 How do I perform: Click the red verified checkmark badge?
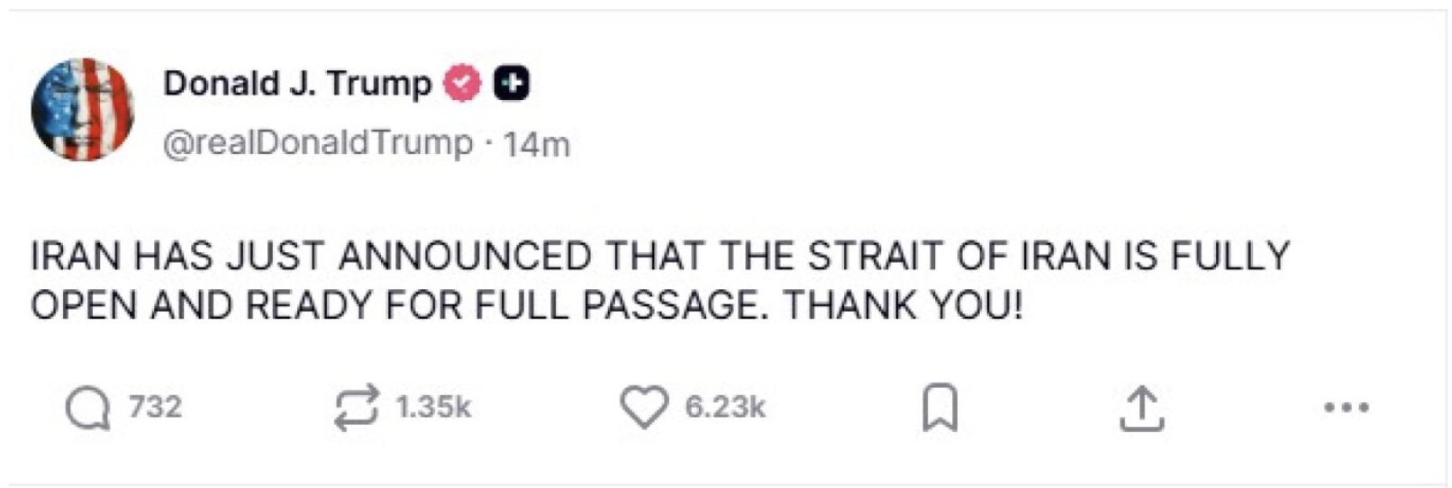(x=463, y=84)
